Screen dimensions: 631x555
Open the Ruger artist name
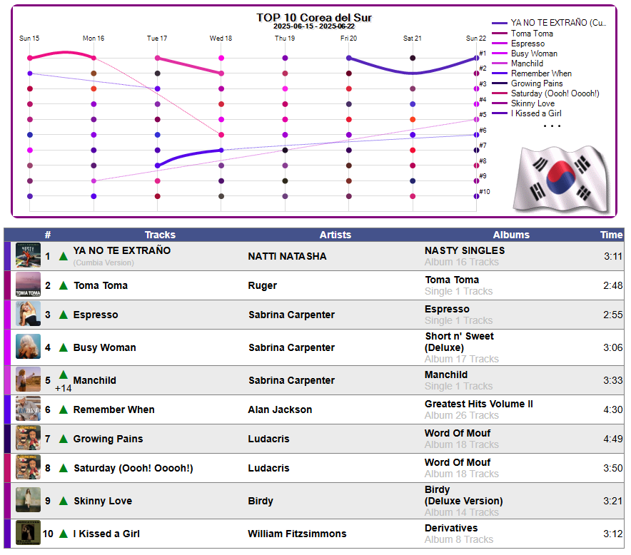click(263, 285)
